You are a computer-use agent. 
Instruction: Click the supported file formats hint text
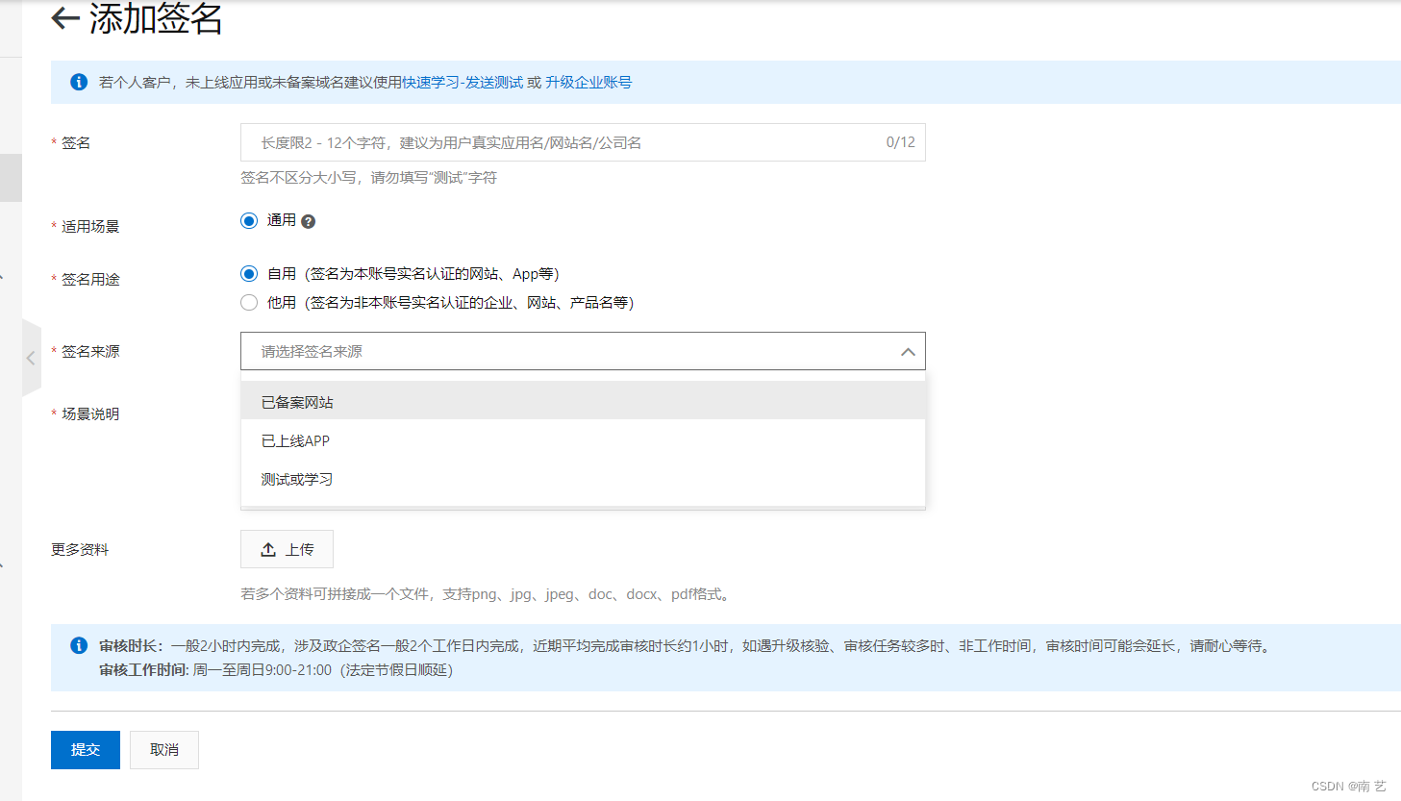pos(488,594)
